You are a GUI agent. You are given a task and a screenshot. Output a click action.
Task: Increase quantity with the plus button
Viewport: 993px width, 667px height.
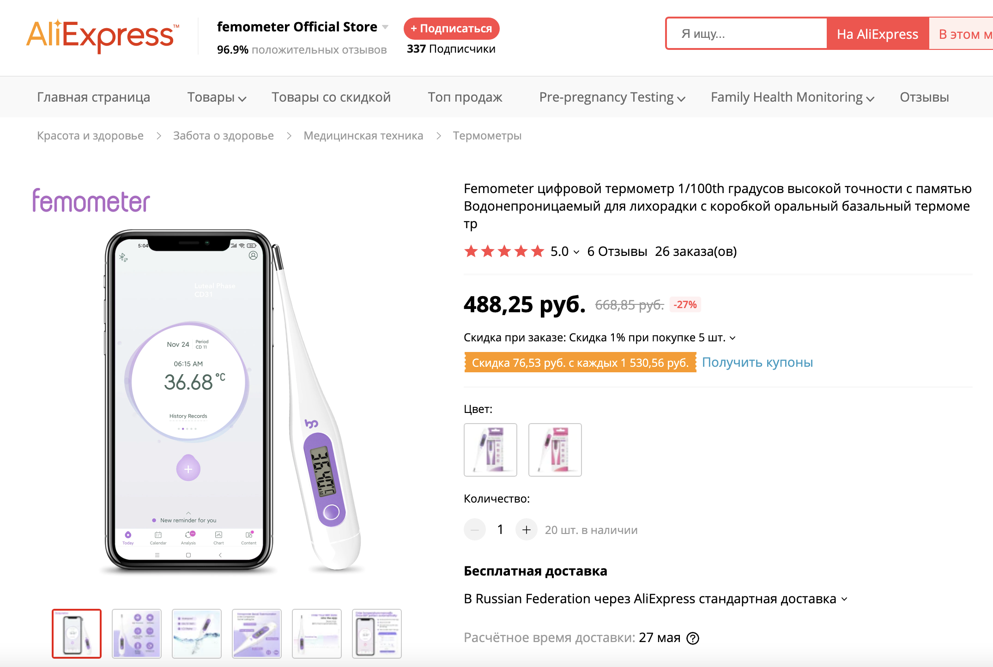coord(526,530)
